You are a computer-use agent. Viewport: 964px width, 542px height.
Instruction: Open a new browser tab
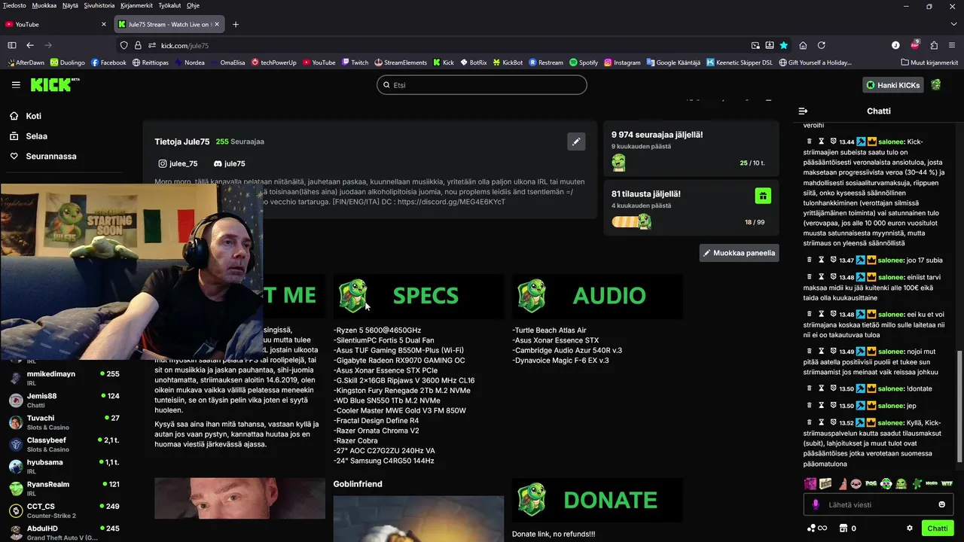click(236, 24)
